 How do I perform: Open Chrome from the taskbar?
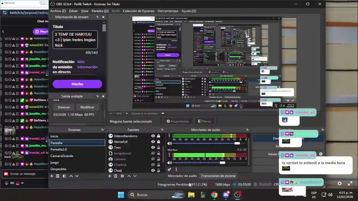[x=214, y=195]
